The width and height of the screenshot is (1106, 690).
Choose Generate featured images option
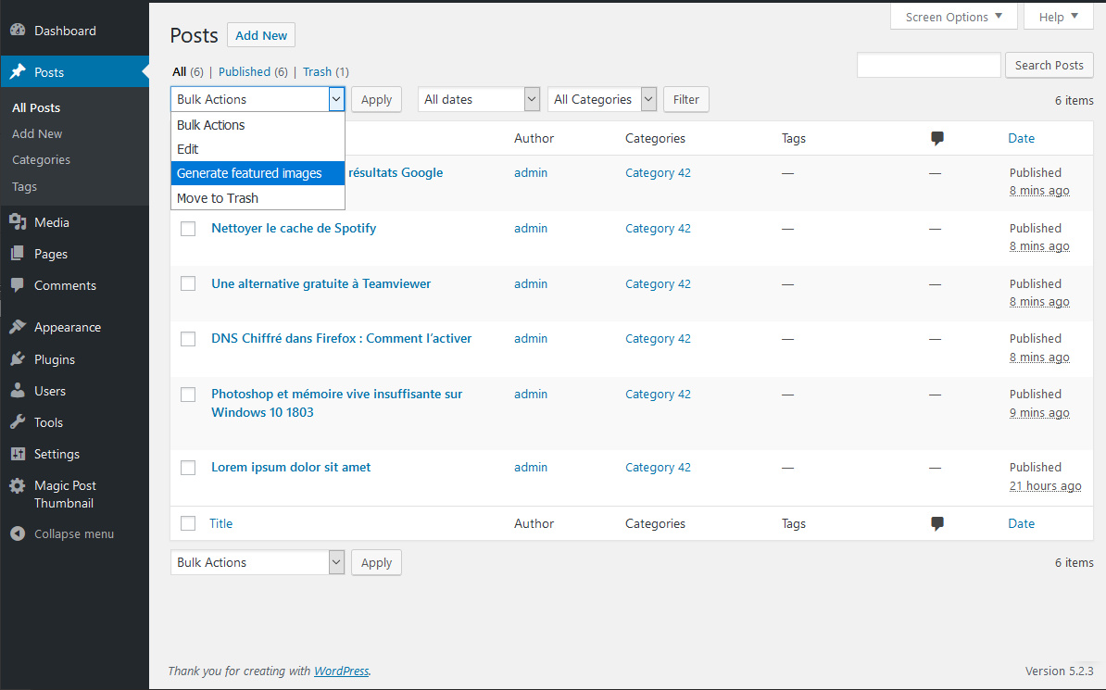point(258,173)
